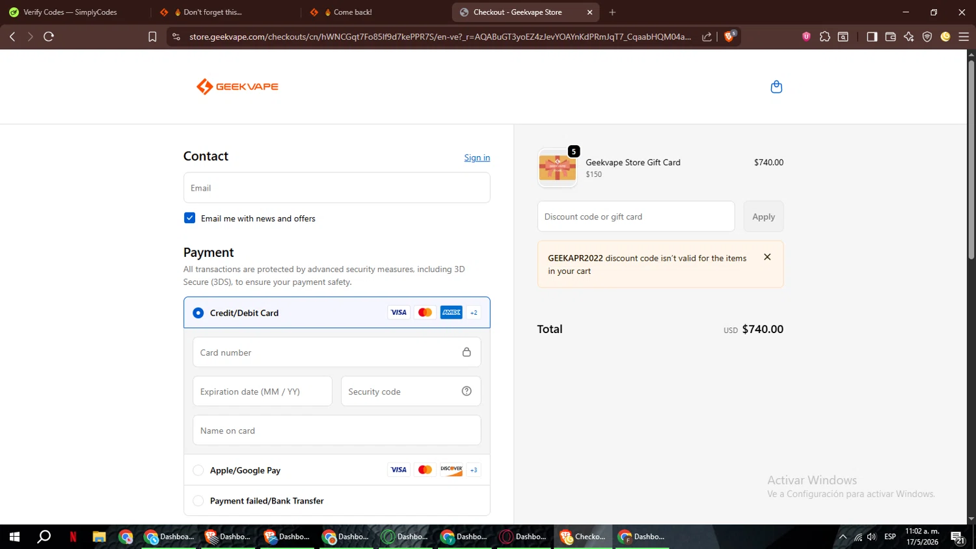The width and height of the screenshot is (976, 549).
Task: Click the USD $740.00 total amount
Action: pos(753,329)
